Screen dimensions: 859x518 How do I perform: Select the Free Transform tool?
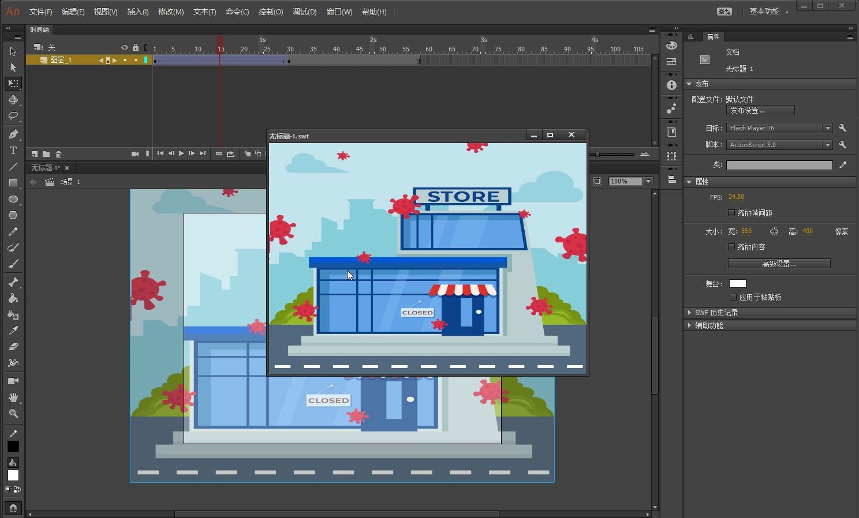click(x=13, y=84)
